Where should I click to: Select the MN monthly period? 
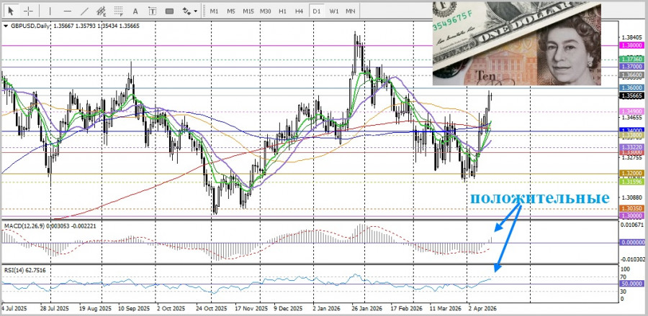(351, 11)
